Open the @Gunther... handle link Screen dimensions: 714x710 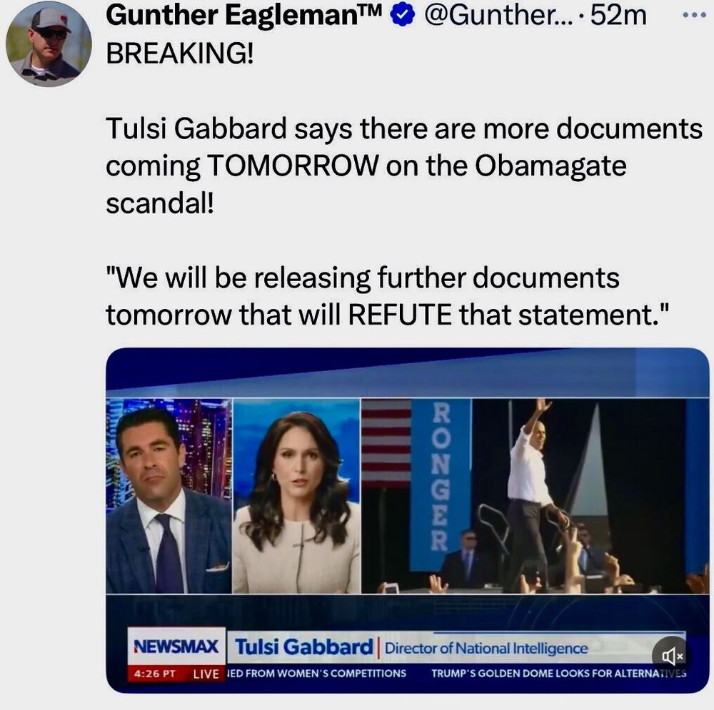497,15
